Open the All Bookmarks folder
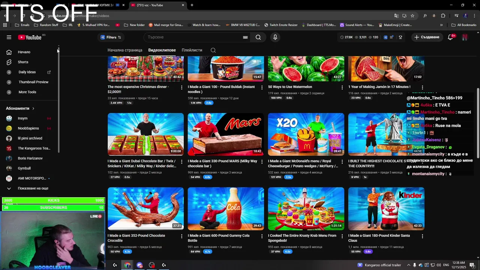Screen dimensions: 480x270 click(464, 25)
